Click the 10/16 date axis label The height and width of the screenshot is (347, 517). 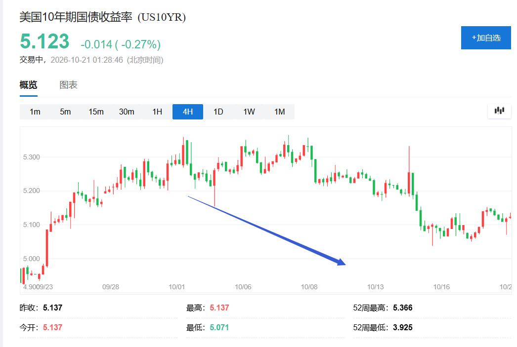(441, 287)
